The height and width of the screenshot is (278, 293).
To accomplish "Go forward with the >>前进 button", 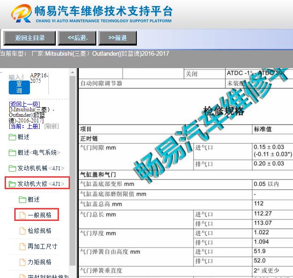I will (117, 38).
